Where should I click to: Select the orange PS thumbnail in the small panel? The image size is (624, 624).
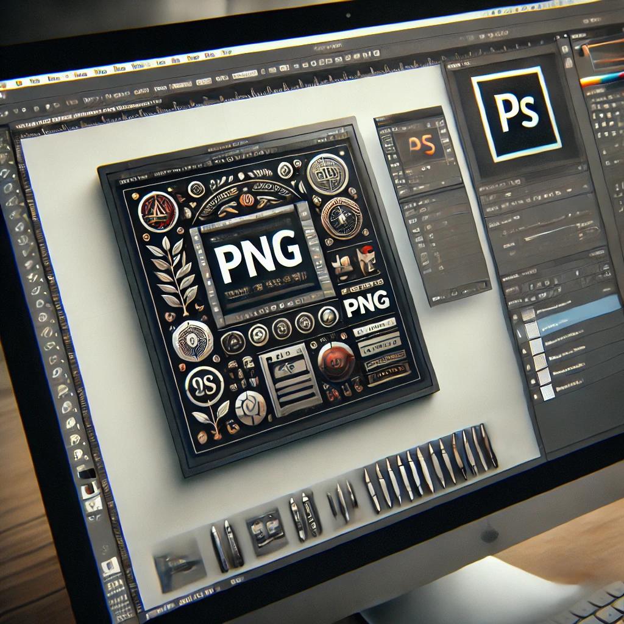(422, 146)
